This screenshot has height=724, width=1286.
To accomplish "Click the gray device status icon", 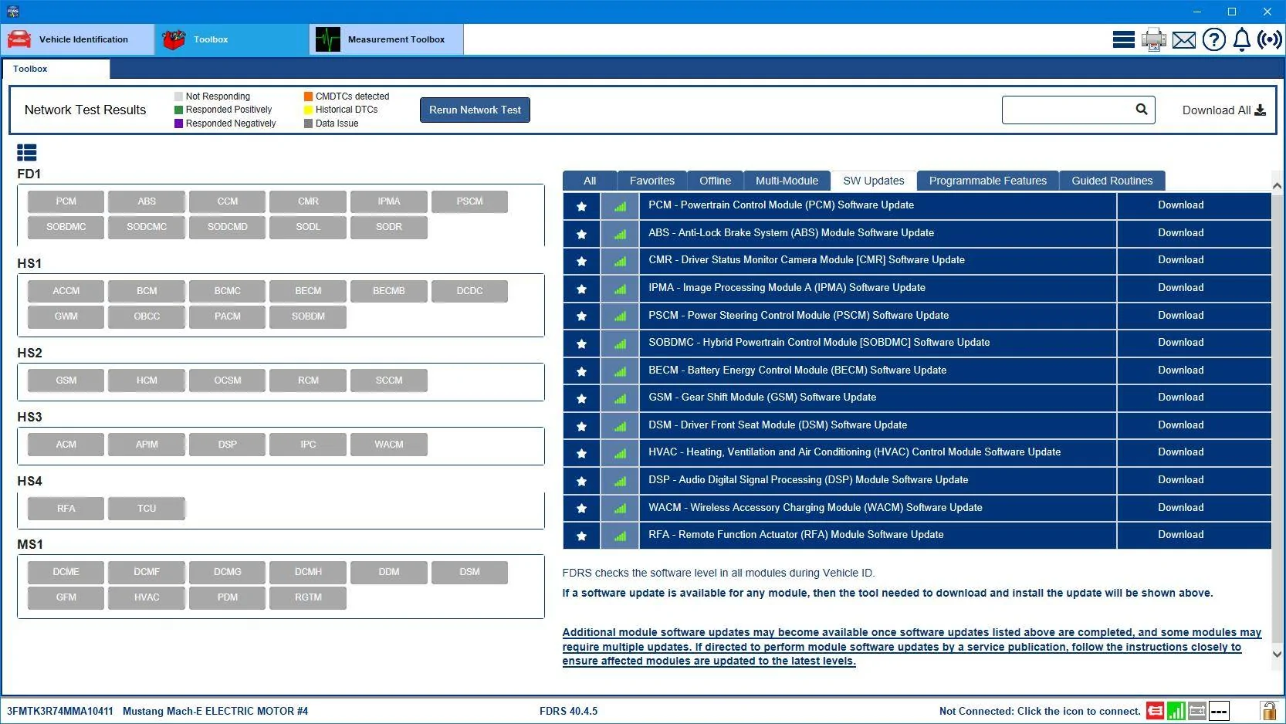I will point(1197,710).
